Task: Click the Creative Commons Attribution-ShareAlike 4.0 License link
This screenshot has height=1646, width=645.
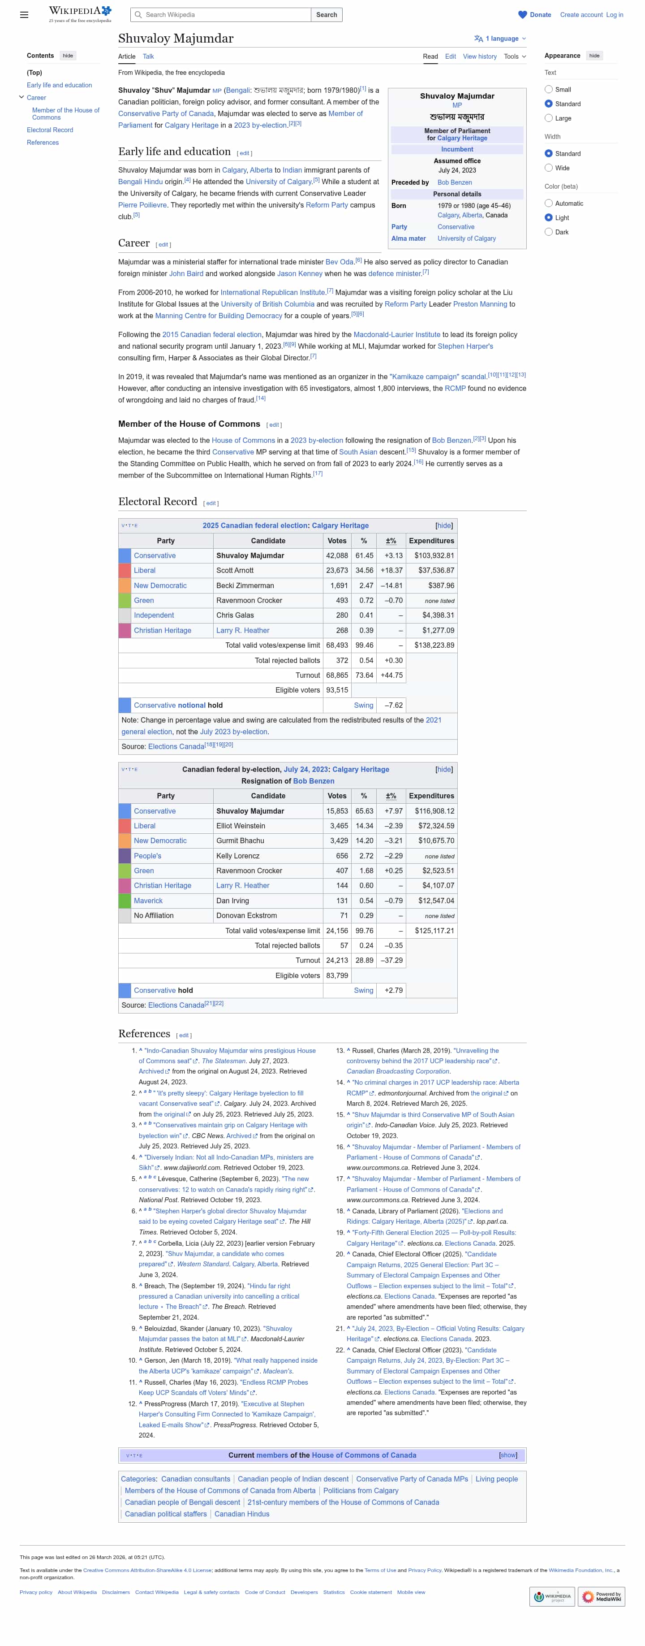Action: point(147,1570)
